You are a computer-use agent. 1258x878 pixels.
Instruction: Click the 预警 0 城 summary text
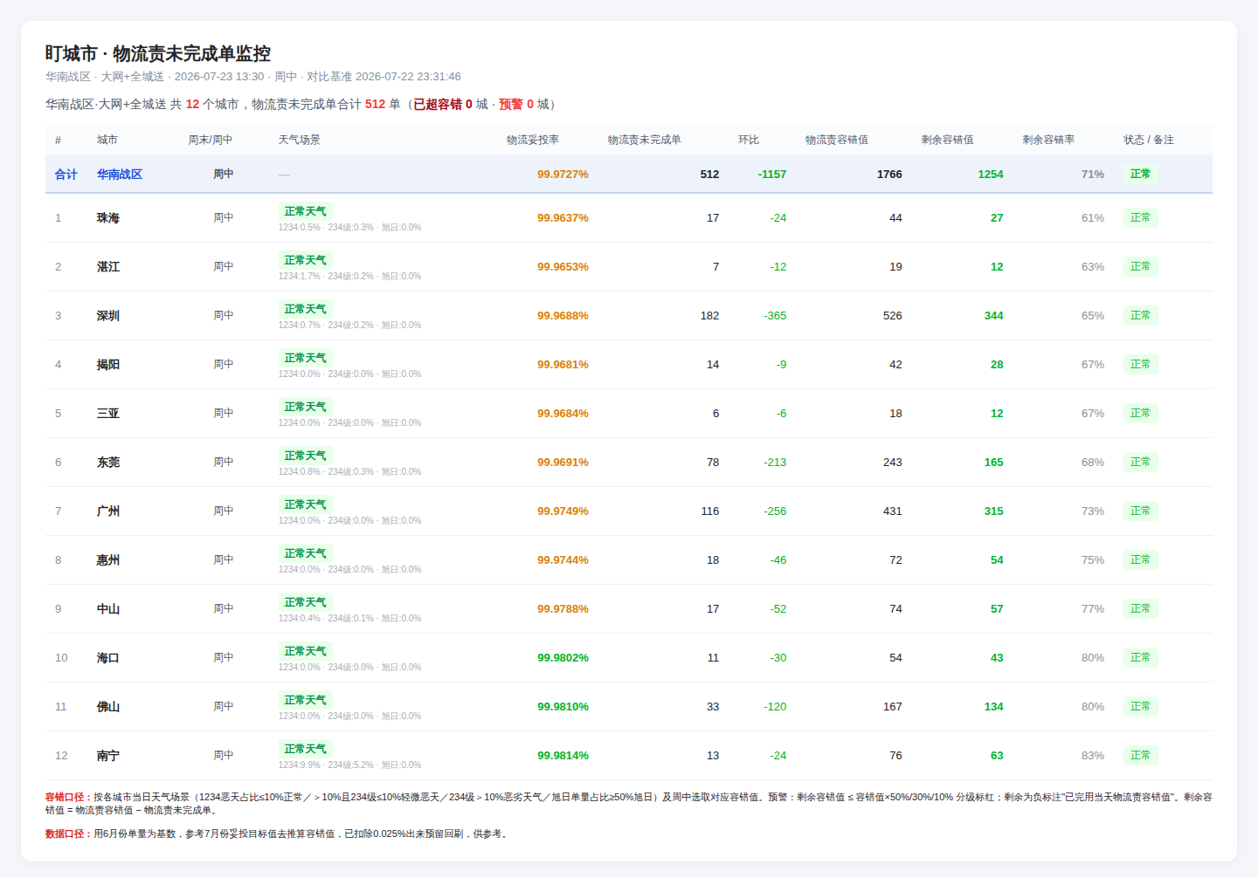pos(524,105)
